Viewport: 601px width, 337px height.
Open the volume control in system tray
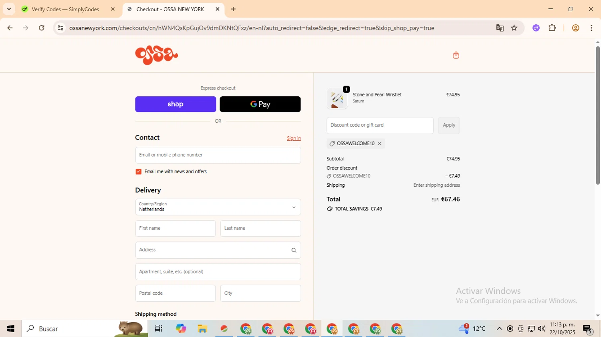click(542, 329)
